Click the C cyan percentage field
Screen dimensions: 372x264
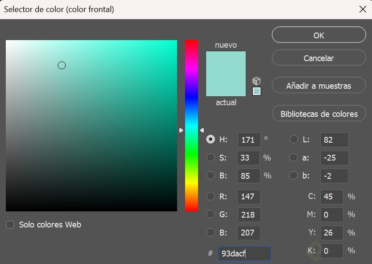tap(331, 196)
